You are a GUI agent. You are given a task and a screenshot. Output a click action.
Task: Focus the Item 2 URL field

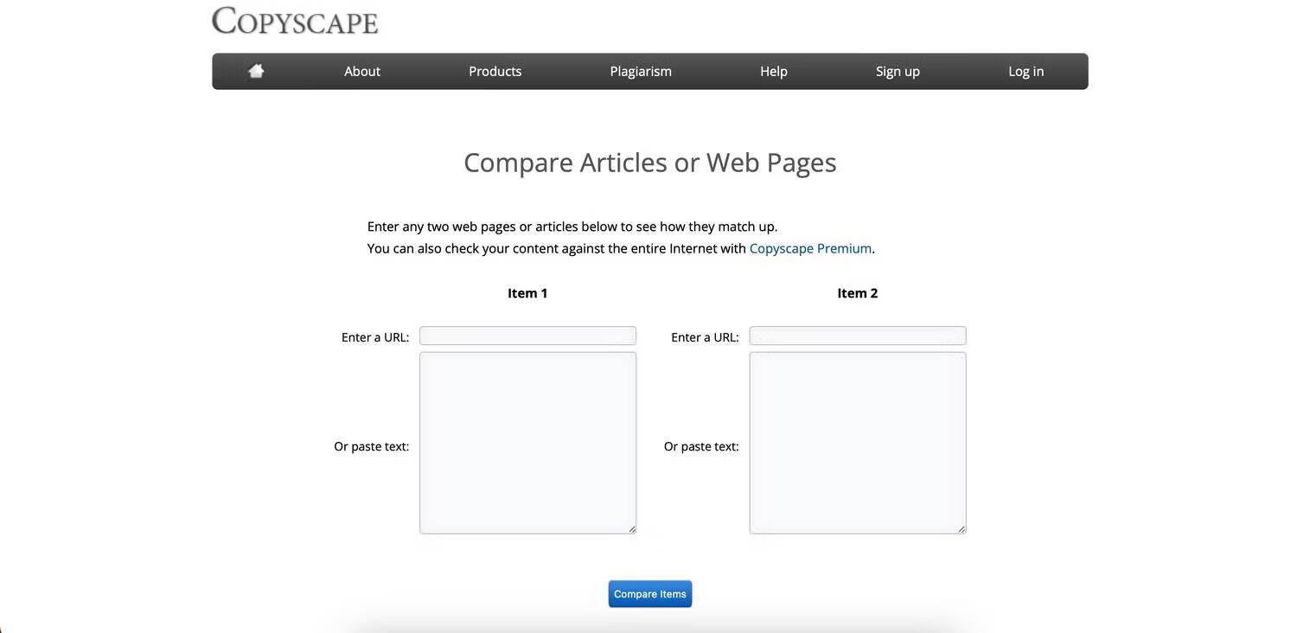(x=858, y=336)
